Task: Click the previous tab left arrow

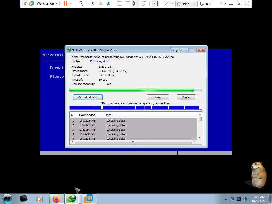Action: point(221,3)
